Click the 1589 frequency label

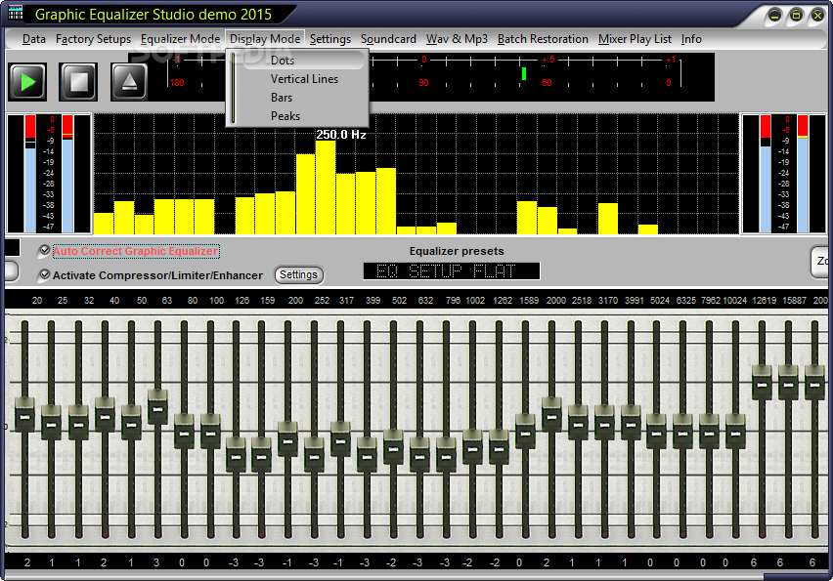(529, 301)
